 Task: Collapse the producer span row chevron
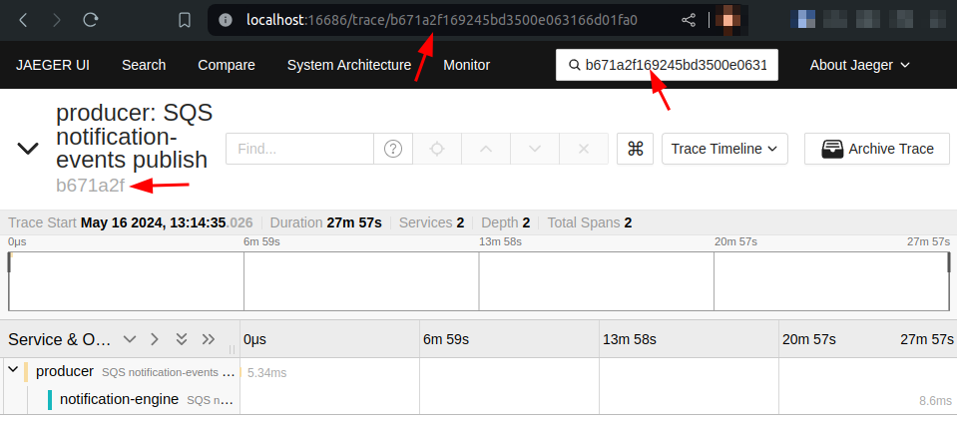[13, 370]
